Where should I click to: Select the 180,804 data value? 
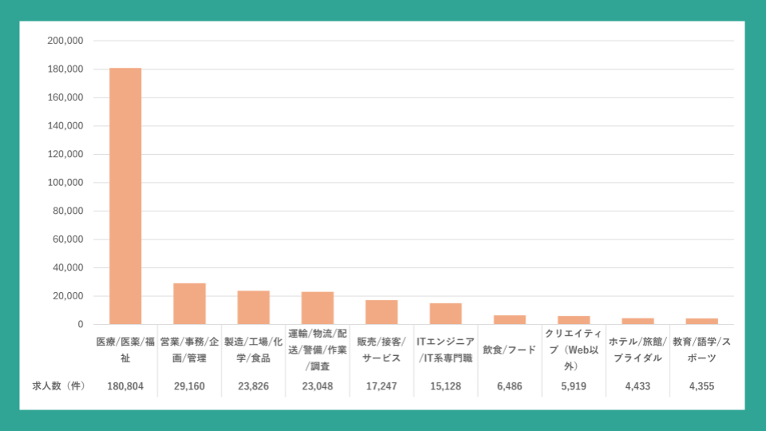125,386
